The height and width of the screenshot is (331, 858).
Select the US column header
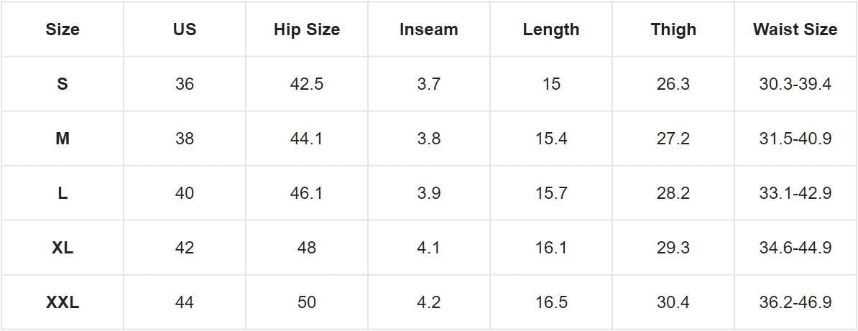185,29
